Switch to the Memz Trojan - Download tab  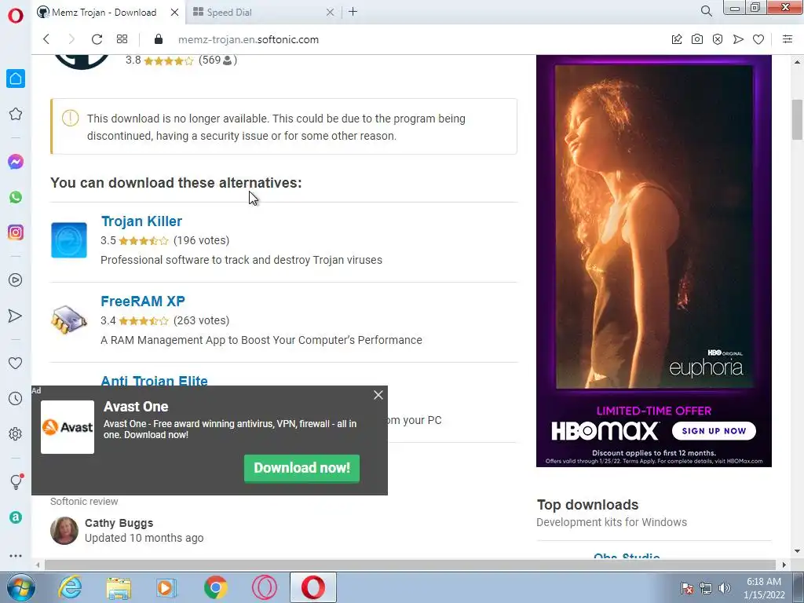click(x=104, y=13)
